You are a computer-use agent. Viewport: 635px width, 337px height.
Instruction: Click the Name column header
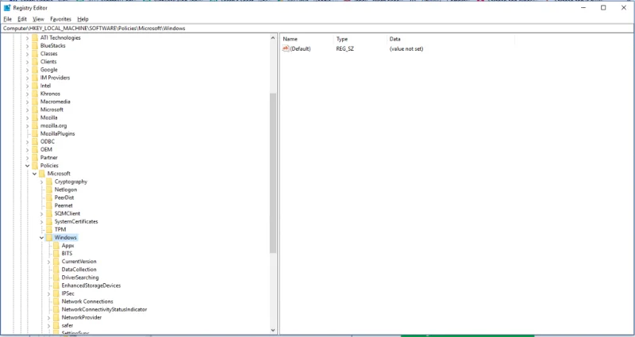point(307,39)
